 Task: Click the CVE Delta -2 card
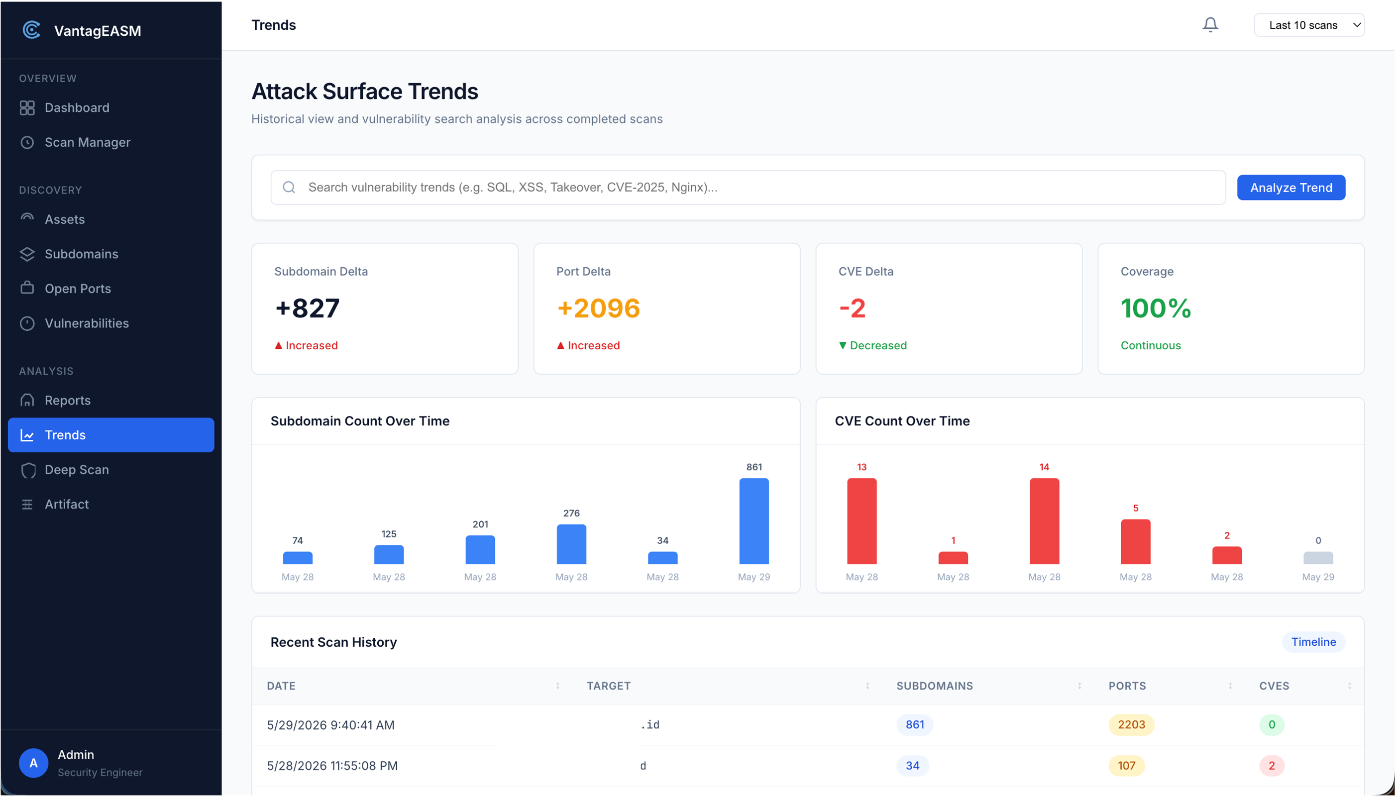pos(949,308)
